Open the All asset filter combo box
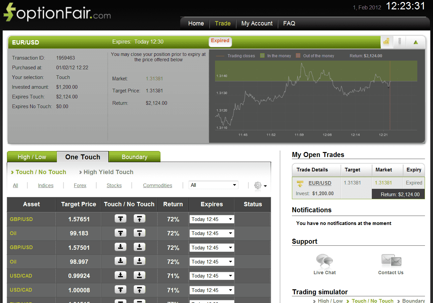Image resolution: width=433 pixels, height=303 pixels. pos(213,185)
